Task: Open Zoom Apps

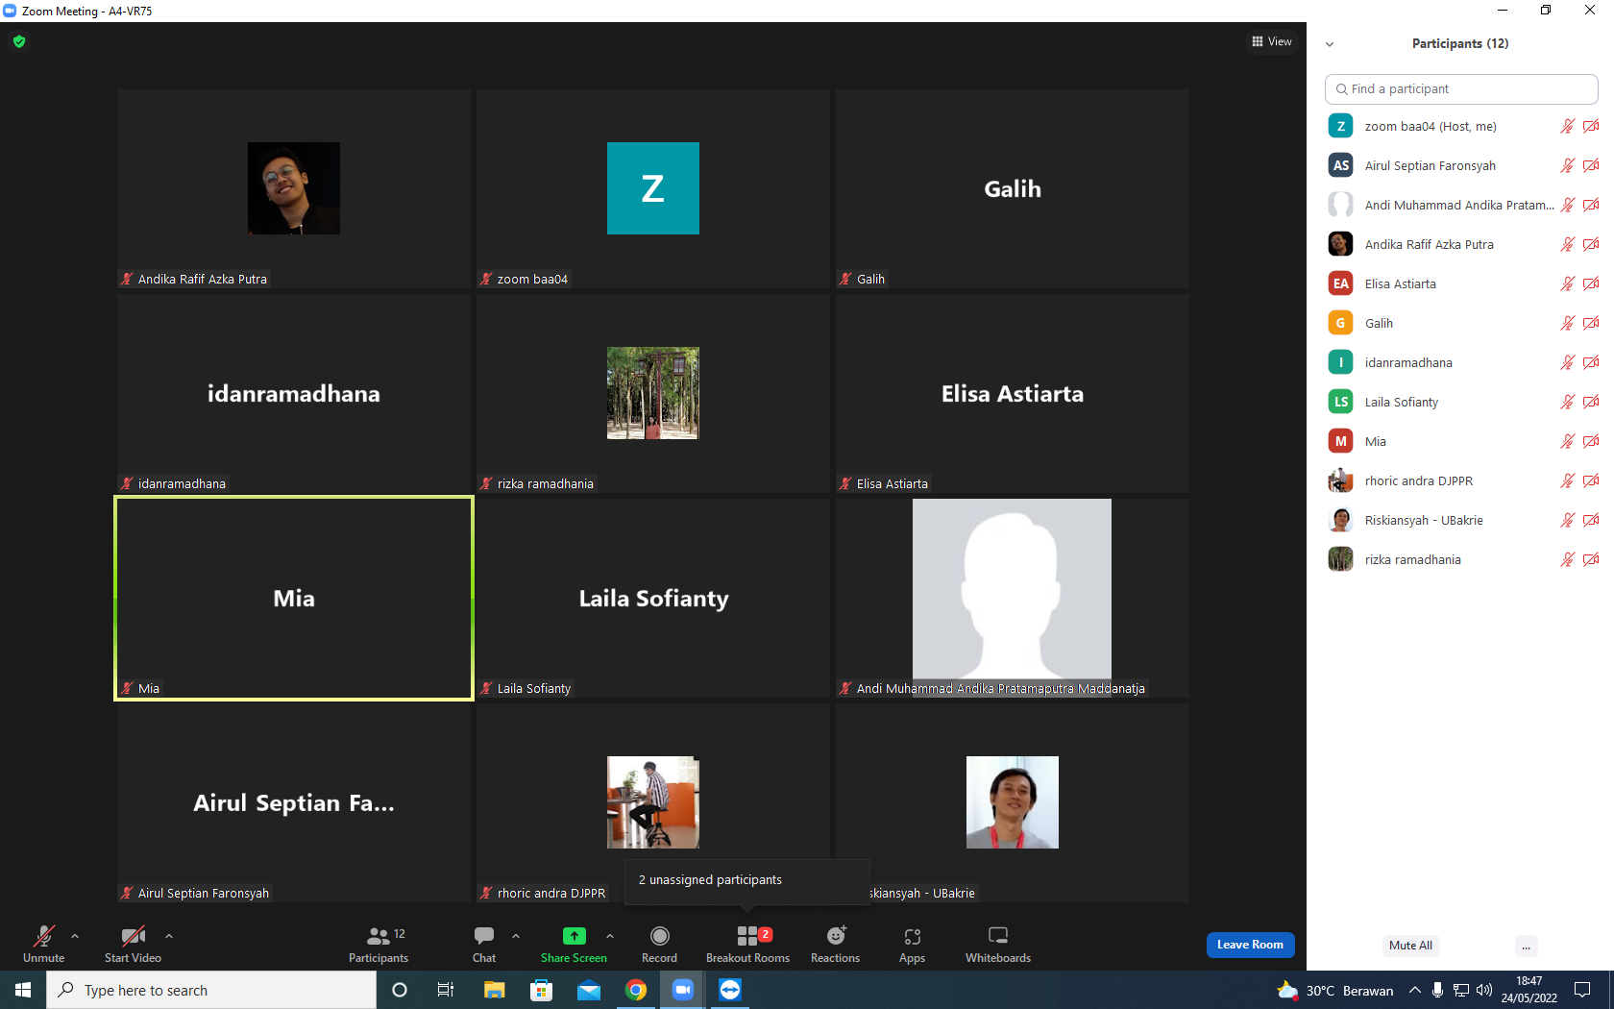Action: point(912,944)
